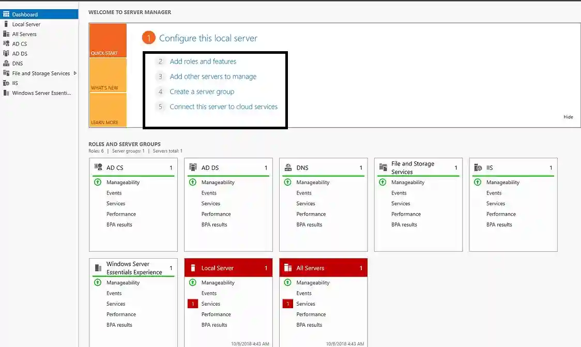Click Events in the All Servers tile
Image resolution: width=581 pixels, height=347 pixels.
[x=304, y=293]
